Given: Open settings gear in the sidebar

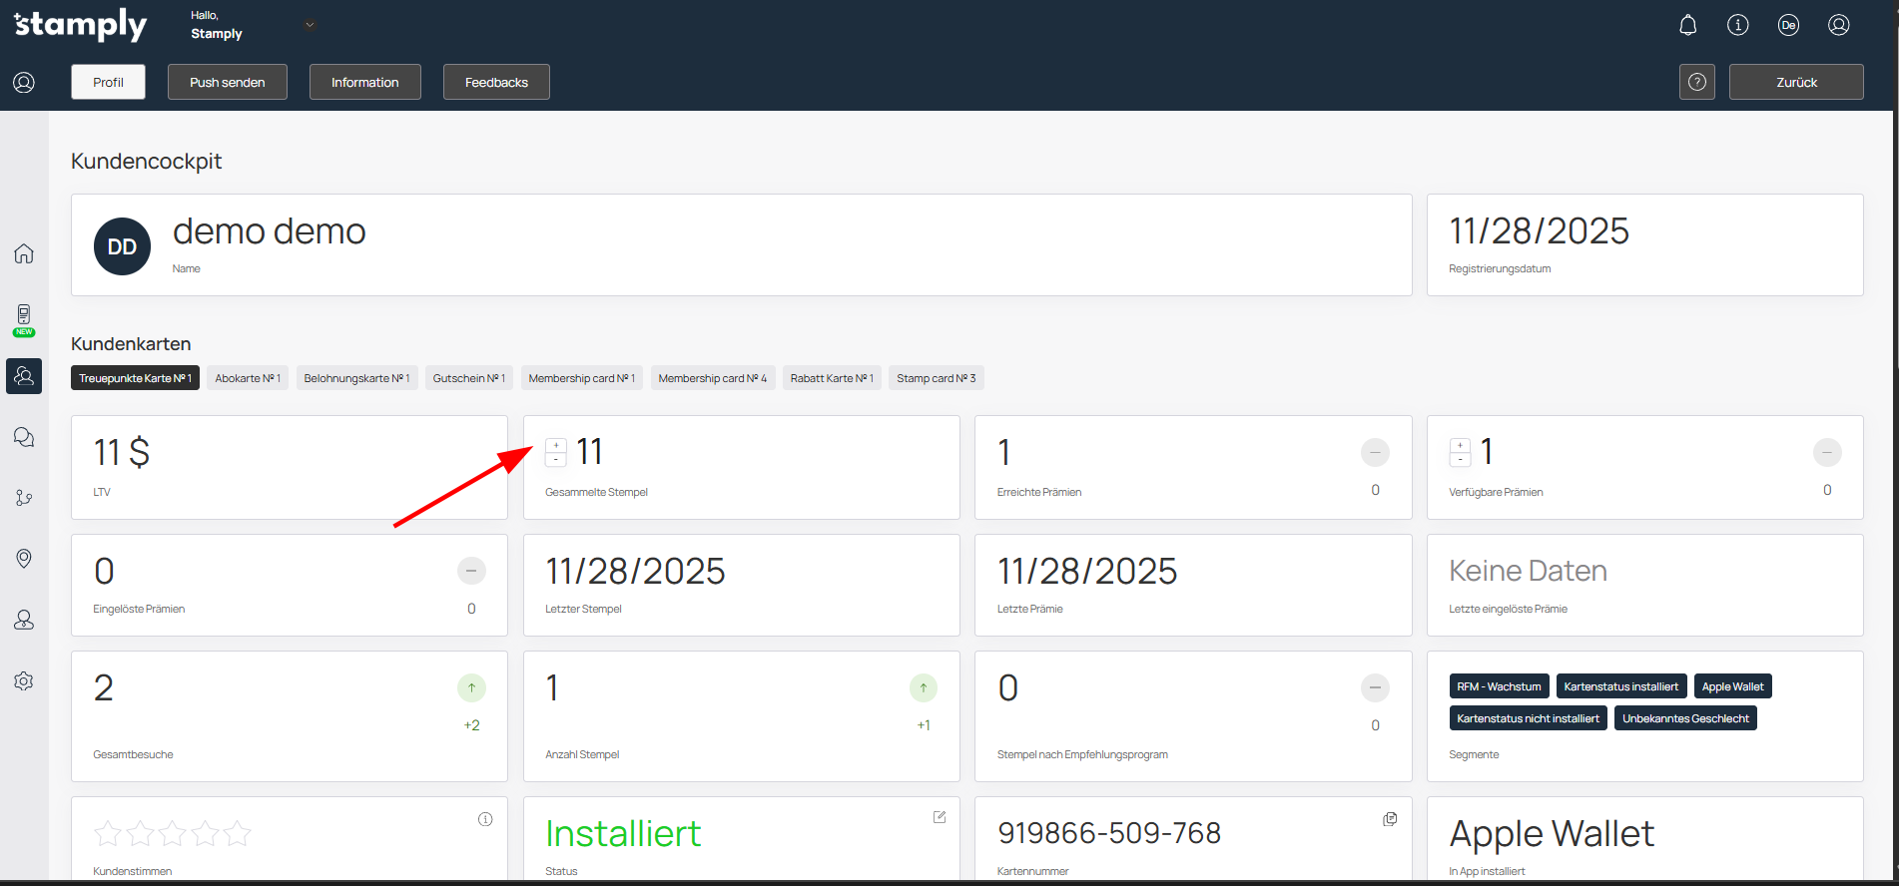Looking at the screenshot, I should tap(24, 680).
